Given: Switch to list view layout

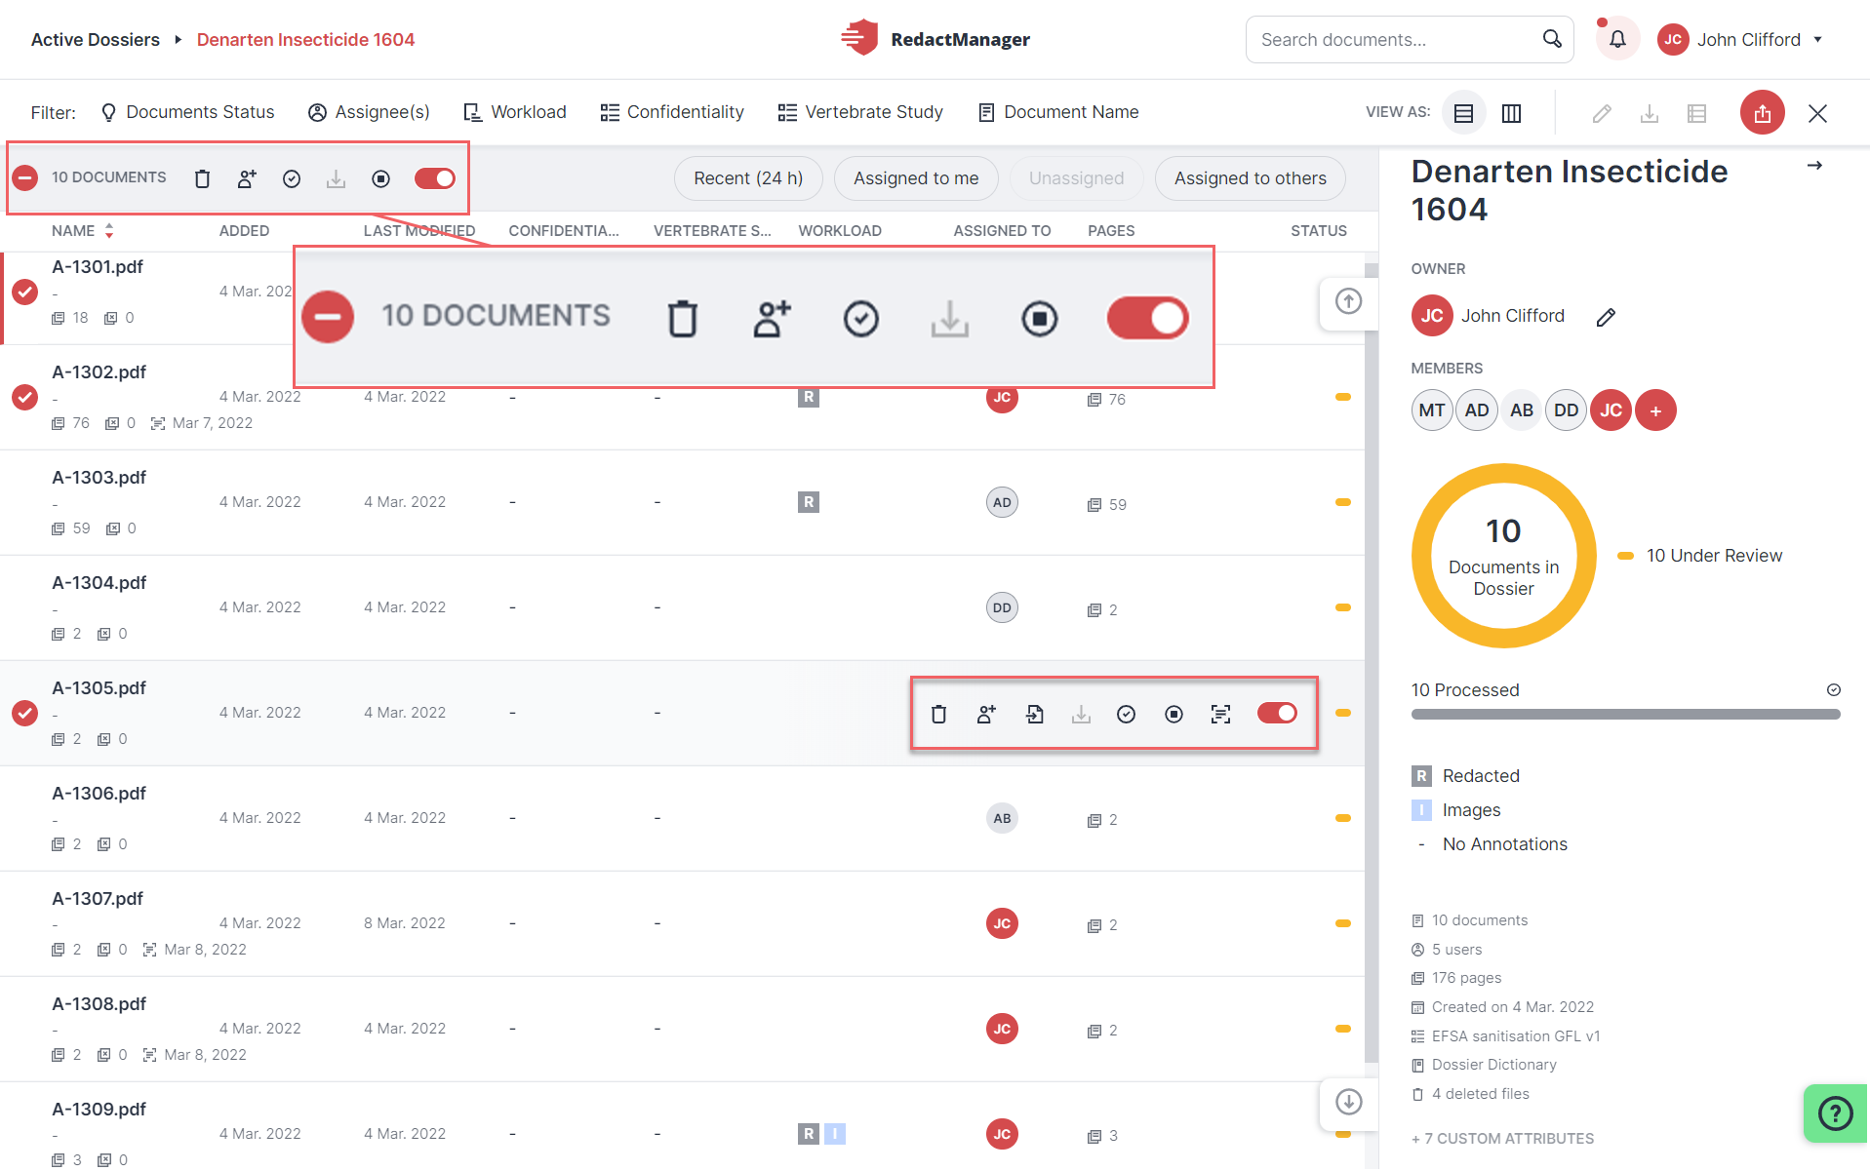Looking at the screenshot, I should (1463, 113).
